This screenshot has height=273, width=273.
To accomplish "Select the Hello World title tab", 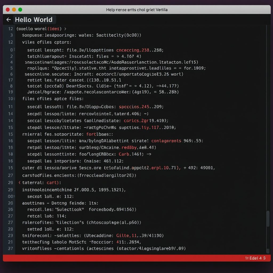I will 34,20.
